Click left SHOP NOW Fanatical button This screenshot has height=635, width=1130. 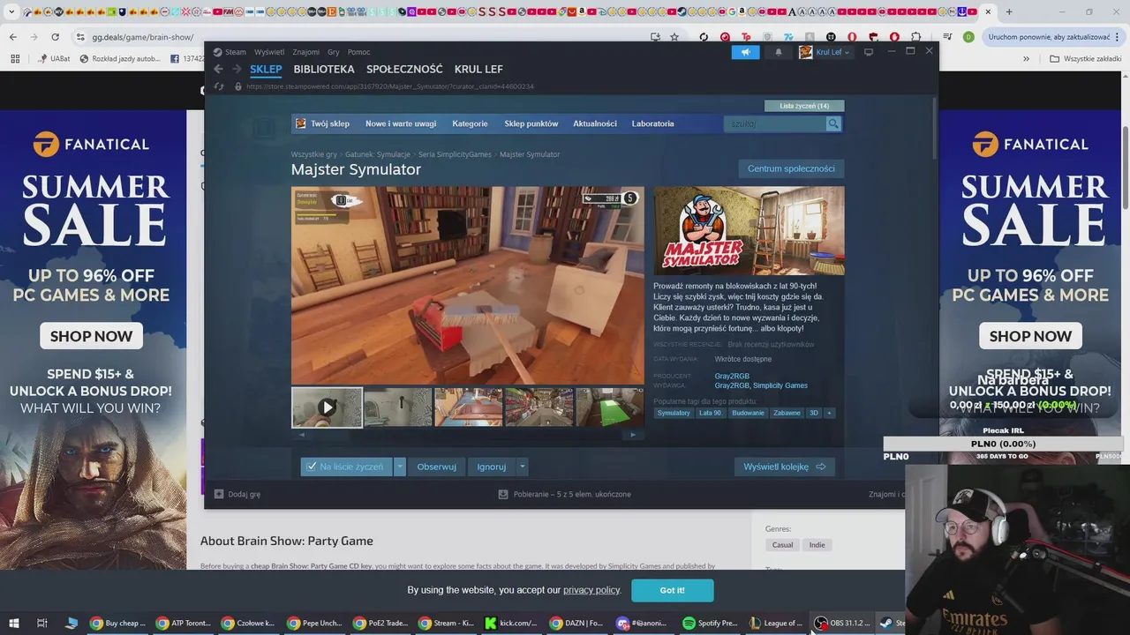[x=91, y=336]
